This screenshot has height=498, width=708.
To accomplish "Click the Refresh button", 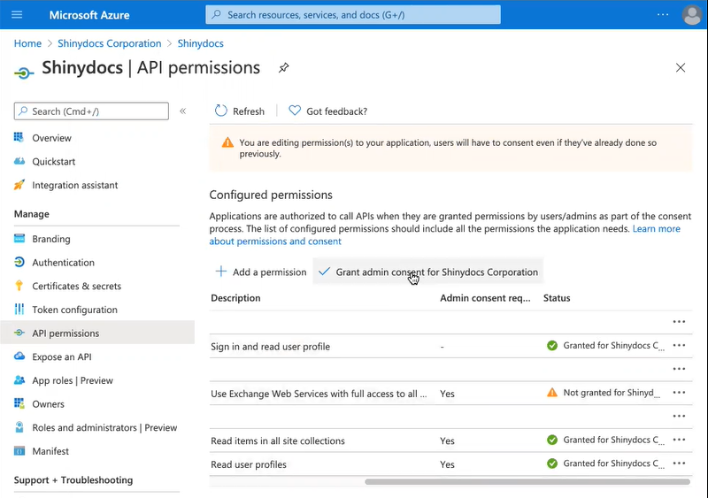I will 240,111.
